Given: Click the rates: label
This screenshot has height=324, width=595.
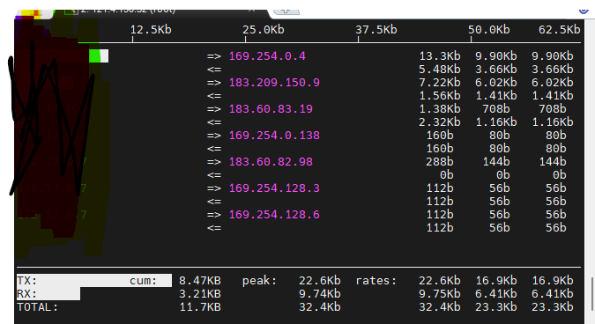Looking at the screenshot, I should (376, 281).
